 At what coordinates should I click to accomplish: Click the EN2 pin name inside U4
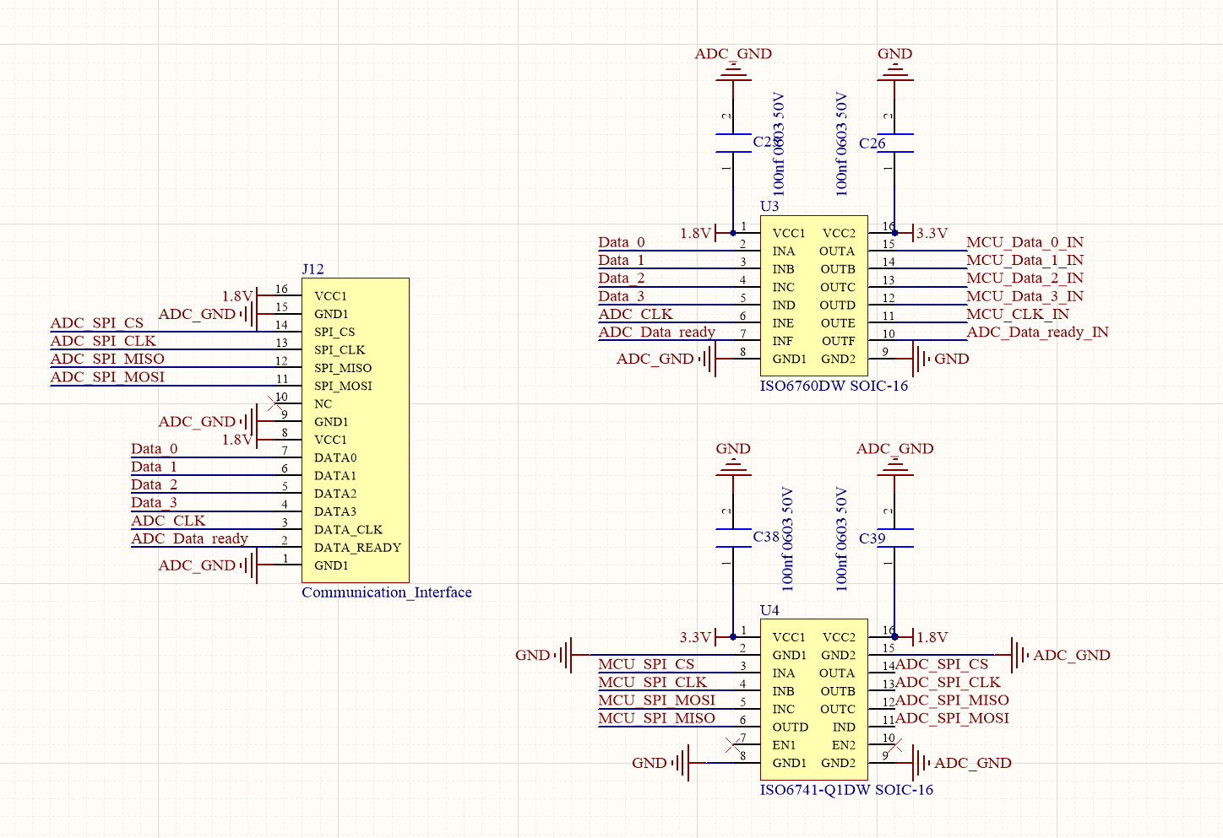click(844, 745)
